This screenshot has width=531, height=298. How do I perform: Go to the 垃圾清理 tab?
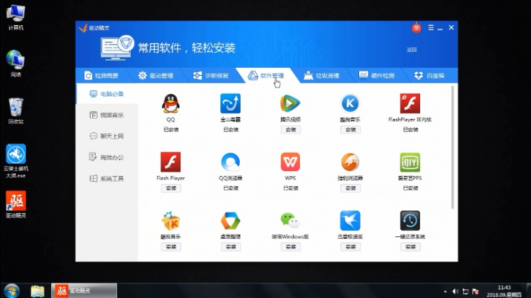(321, 76)
